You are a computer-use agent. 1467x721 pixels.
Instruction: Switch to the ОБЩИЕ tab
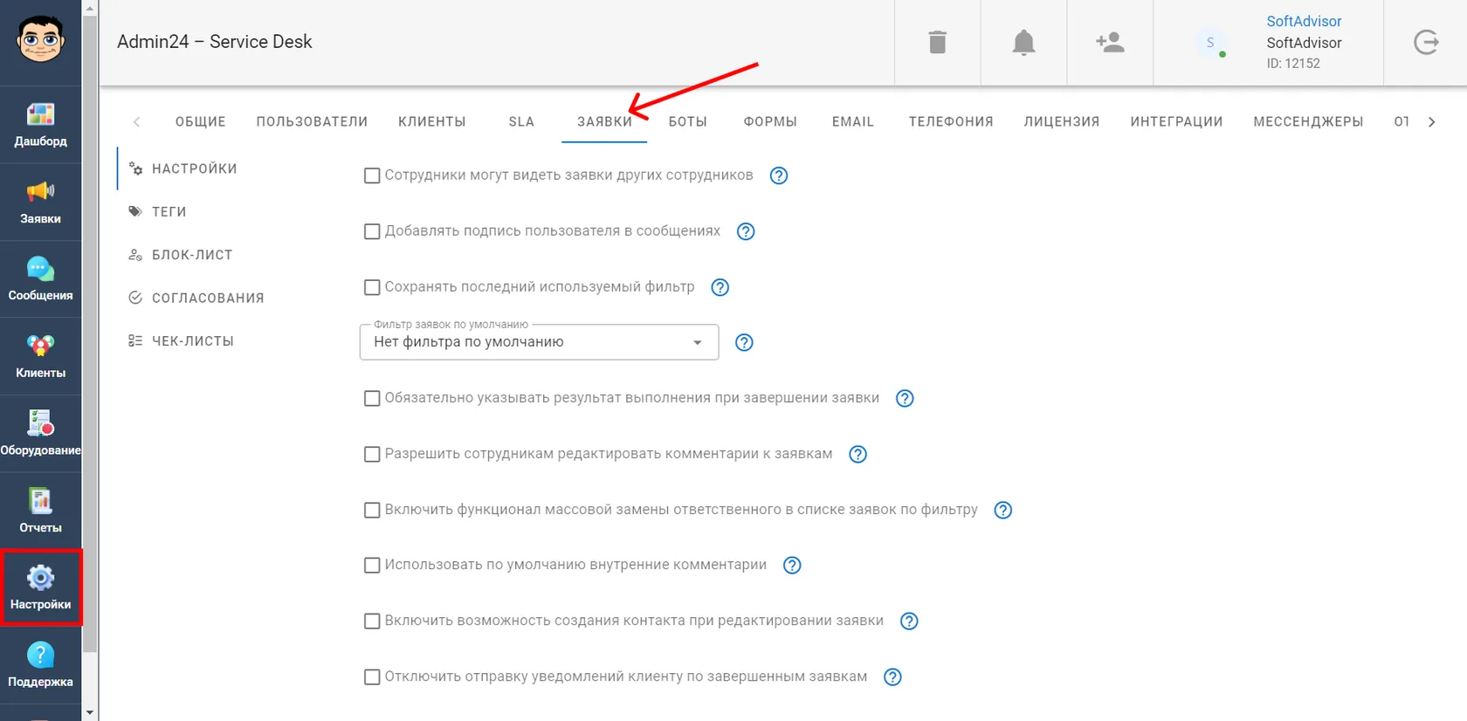200,121
